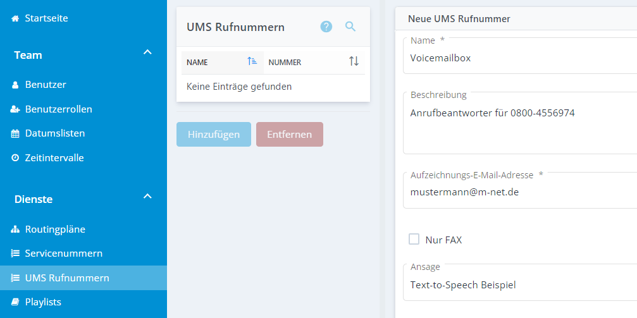Sort list by NAME column icon

click(x=252, y=61)
